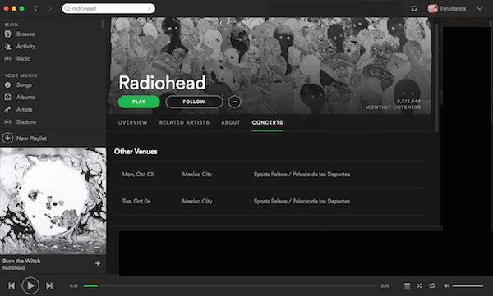Open the more options ellipsis button
Image resolution: width=493 pixels, height=296 pixels.
tap(234, 102)
